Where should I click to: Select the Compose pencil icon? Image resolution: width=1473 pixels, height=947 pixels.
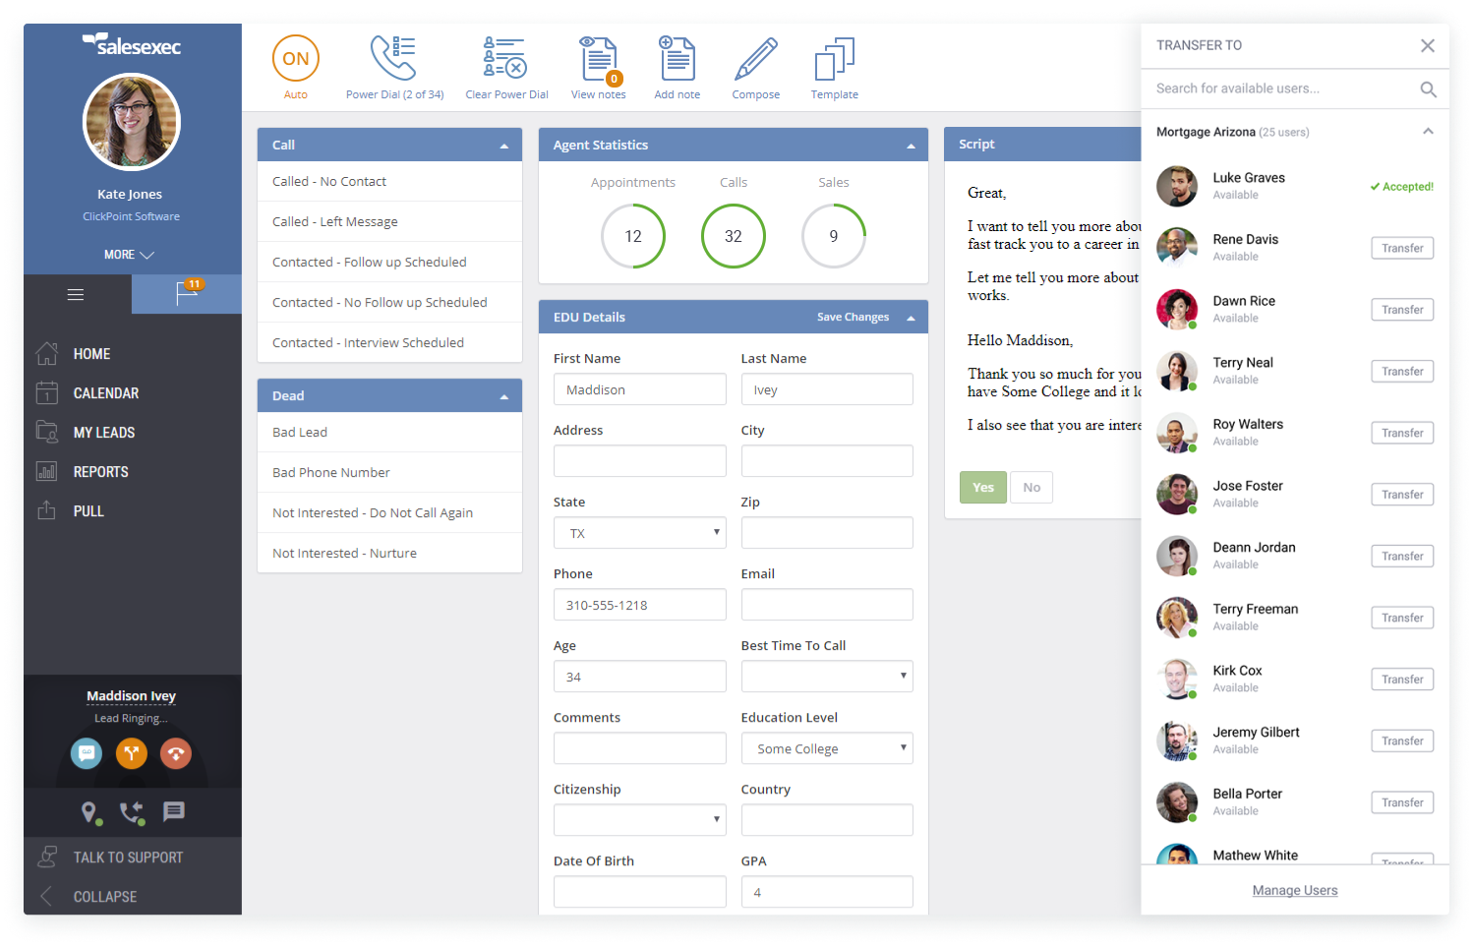pyautogui.click(x=755, y=56)
